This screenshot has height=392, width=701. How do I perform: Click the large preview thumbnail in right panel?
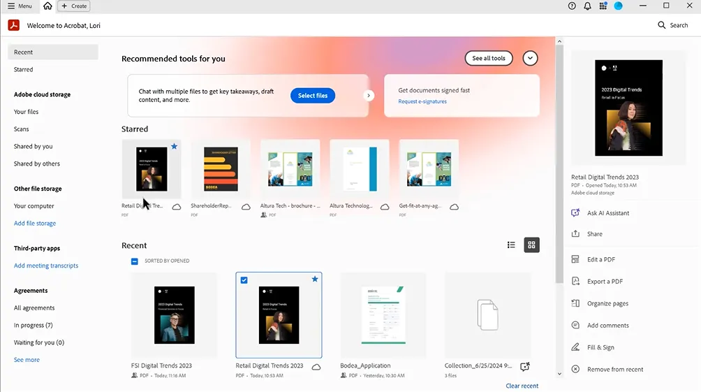pyautogui.click(x=628, y=108)
